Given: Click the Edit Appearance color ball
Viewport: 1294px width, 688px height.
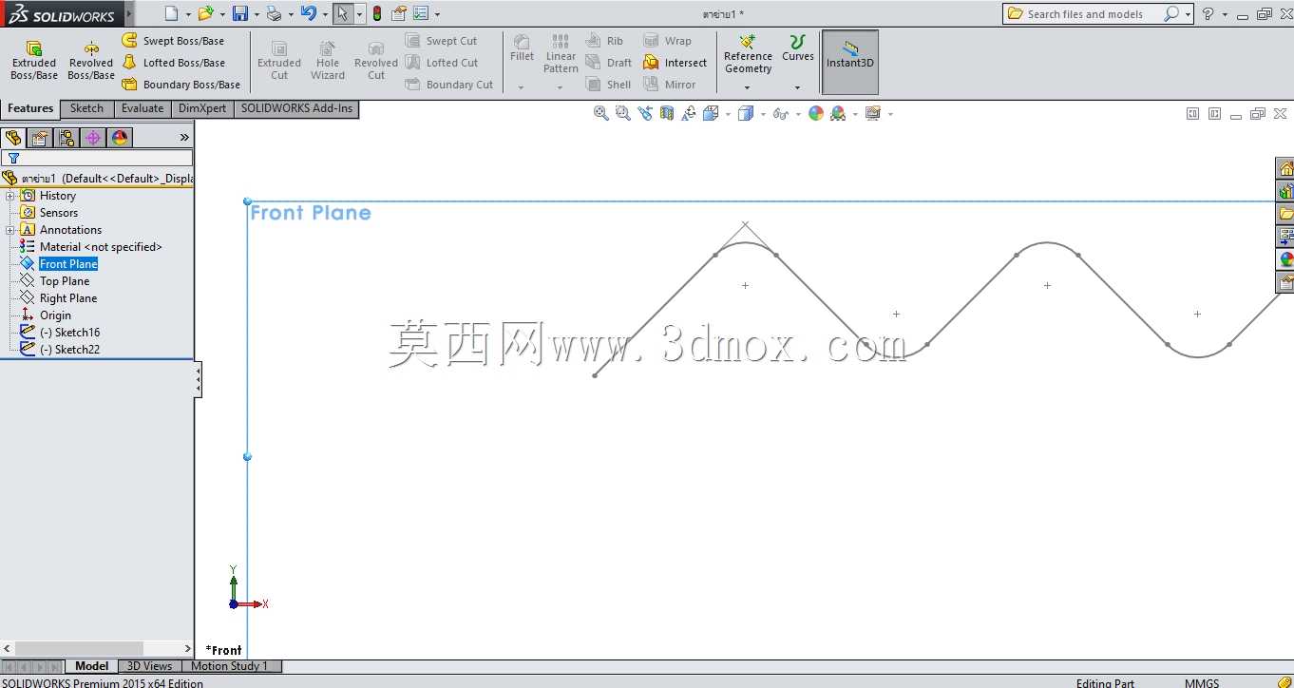Looking at the screenshot, I should [816, 113].
